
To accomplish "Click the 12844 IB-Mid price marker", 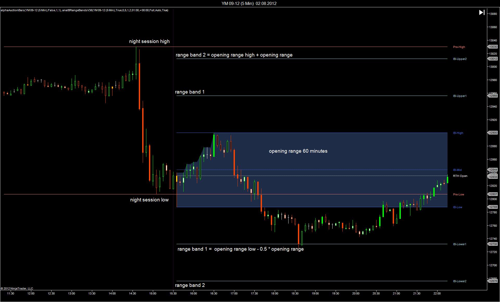I will point(493,170).
